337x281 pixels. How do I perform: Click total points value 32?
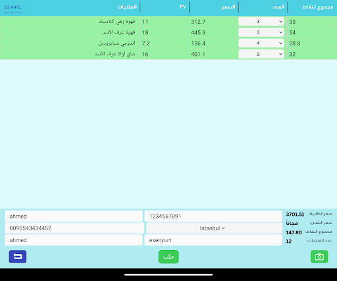pyautogui.click(x=292, y=54)
